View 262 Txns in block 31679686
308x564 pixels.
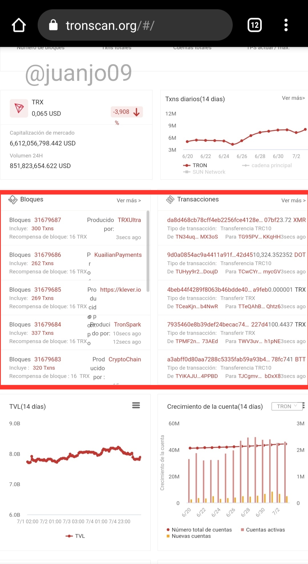[x=42, y=263]
